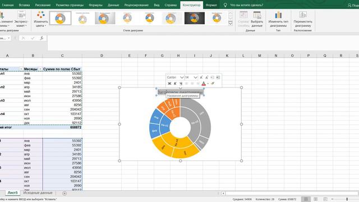Open the Name Box dropdown arrow
This screenshot has width=359, height=202.
(9, 38)
